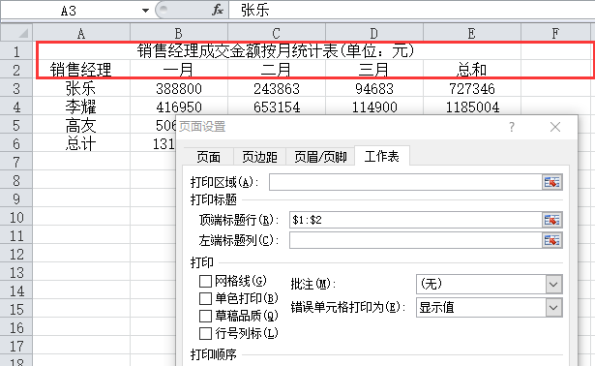
Task: Open the Name Box dropdown arrow
Action: (x=145, y=11)
